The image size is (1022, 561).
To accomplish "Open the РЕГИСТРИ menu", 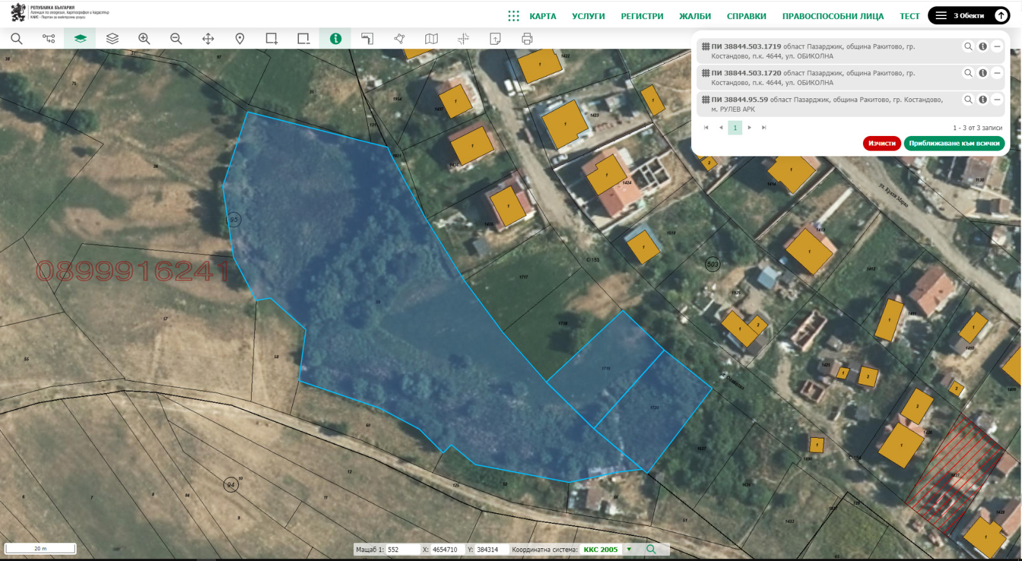I will [x=642, y=17].
